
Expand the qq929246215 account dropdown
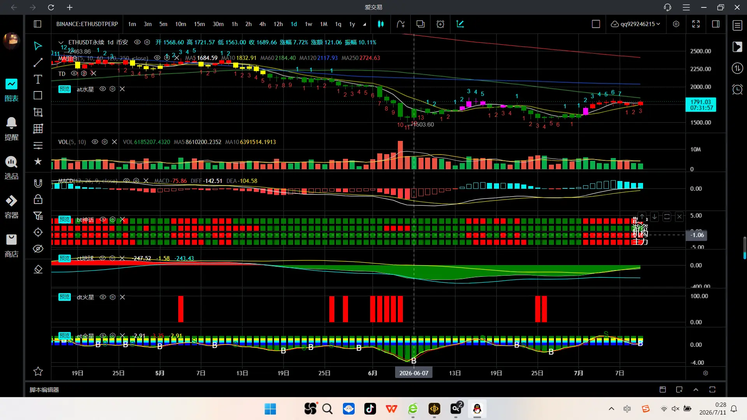635,24
